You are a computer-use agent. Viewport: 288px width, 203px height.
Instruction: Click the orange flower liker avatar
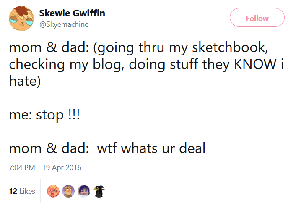click(x=53, y=191)
